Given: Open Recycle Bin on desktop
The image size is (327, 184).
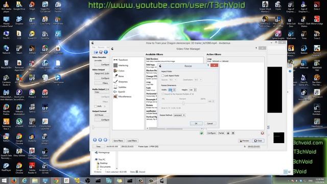Looking at the screenshot, I should pyautogui.click(x=6, y=64).
